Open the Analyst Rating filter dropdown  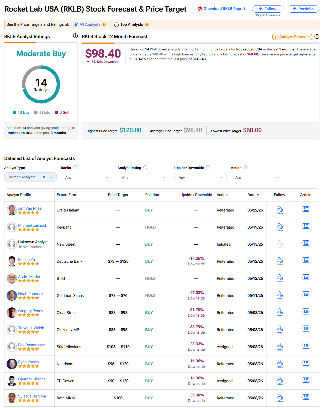coord(144,177)
